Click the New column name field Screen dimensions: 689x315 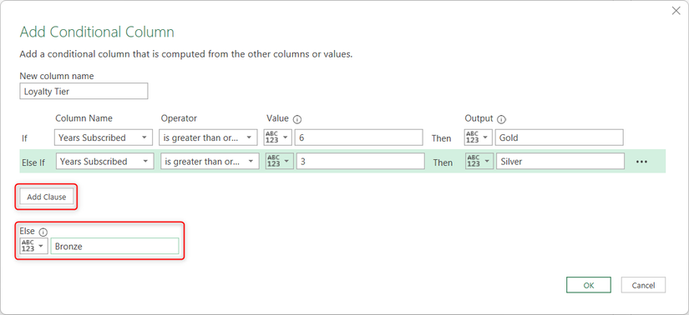pyautogui.click(x=84, y=92)
